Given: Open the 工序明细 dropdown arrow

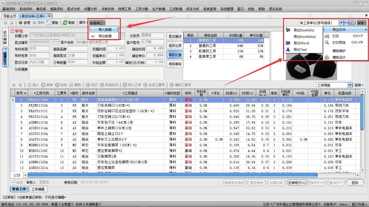Looking at the screenshot, I should [350, 85].
